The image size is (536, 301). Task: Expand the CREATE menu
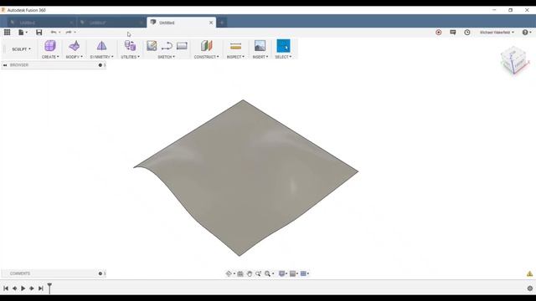pos(50,57)
